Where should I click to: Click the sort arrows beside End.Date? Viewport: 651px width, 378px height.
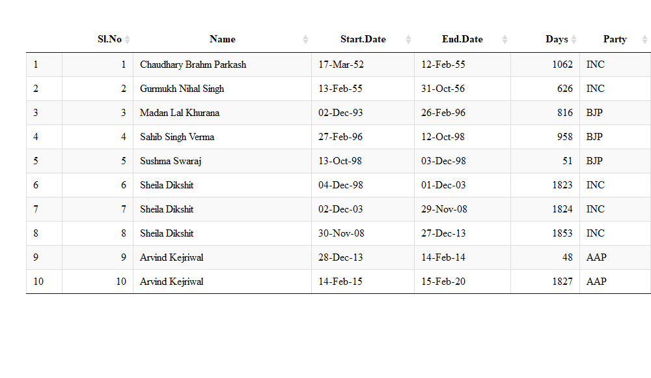[505, 40]
